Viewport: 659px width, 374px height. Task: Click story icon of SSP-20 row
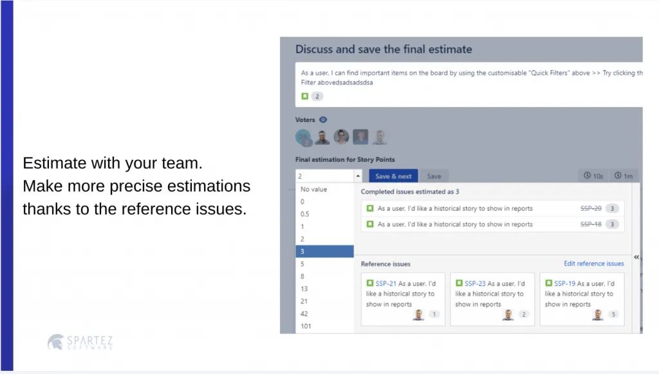point(370,208)
